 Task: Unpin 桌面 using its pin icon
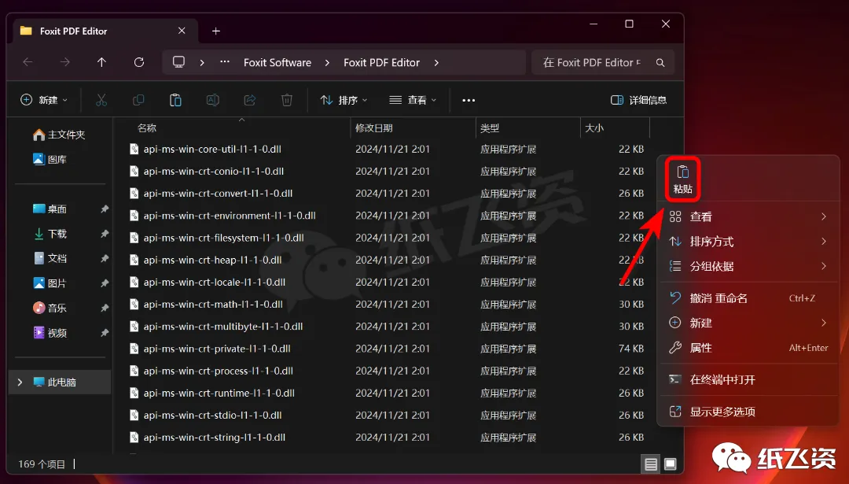[105, 209]
